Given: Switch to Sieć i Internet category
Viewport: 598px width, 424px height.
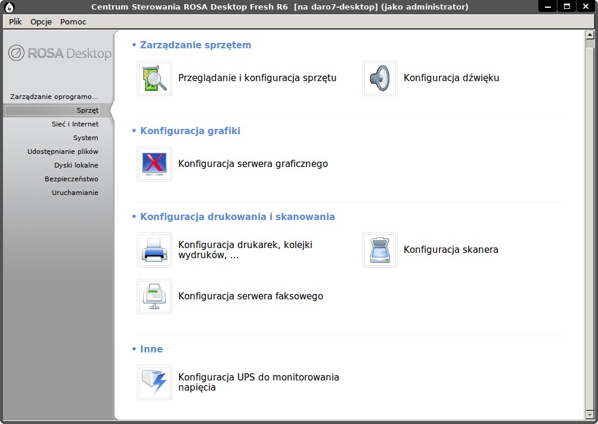Looking at the screenshot, I should [75, 124].
